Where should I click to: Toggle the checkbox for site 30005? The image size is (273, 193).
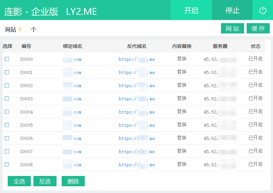(7, 125)
